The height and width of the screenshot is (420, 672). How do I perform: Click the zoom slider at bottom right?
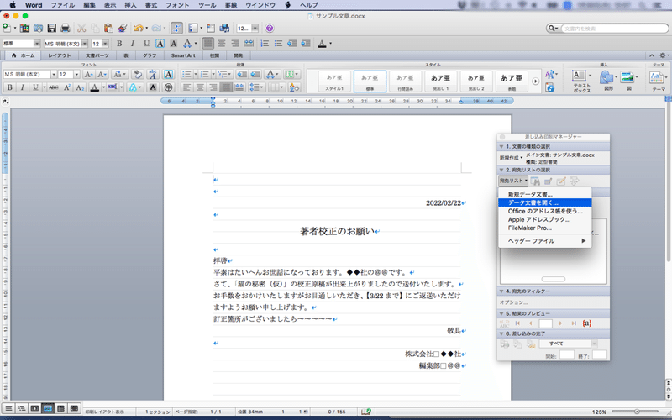(637, 412)
